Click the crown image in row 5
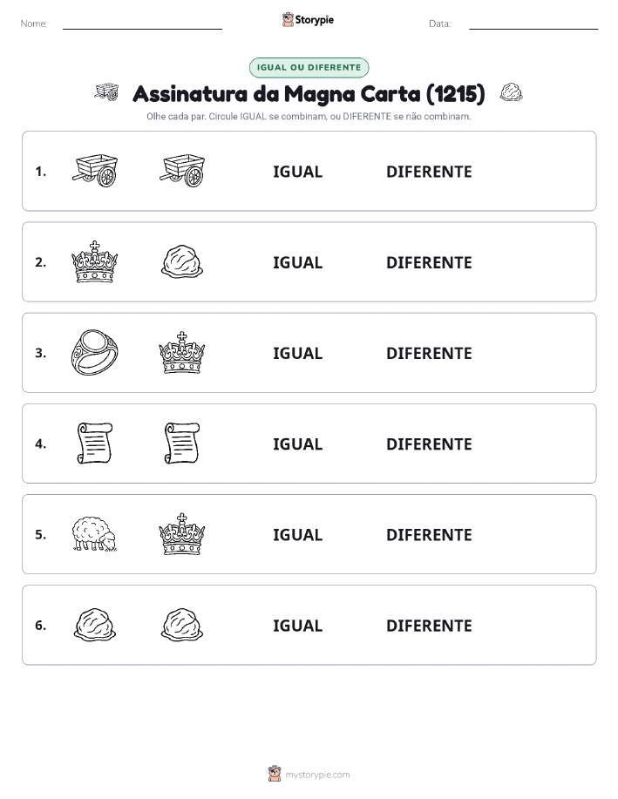Viewport: 618px width, 799px height. click(x=182, y=534)
